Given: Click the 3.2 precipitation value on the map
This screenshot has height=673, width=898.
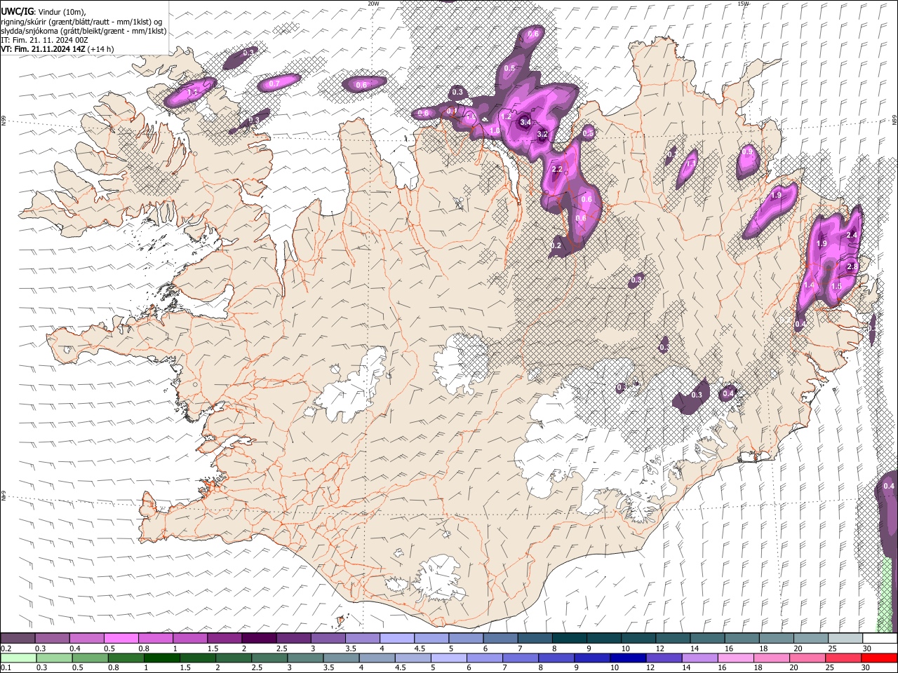Looking at the screenshot, I should click(x=542, y=134).
